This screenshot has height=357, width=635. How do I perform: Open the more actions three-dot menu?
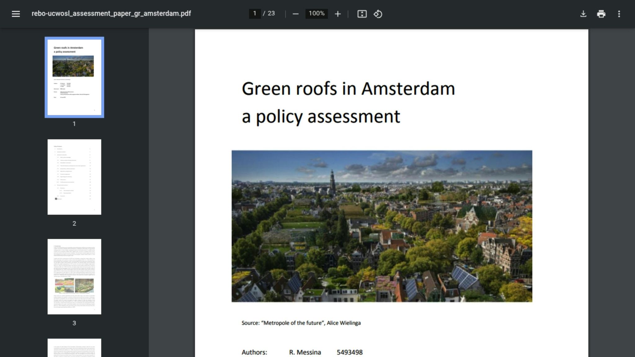[619, 14]
